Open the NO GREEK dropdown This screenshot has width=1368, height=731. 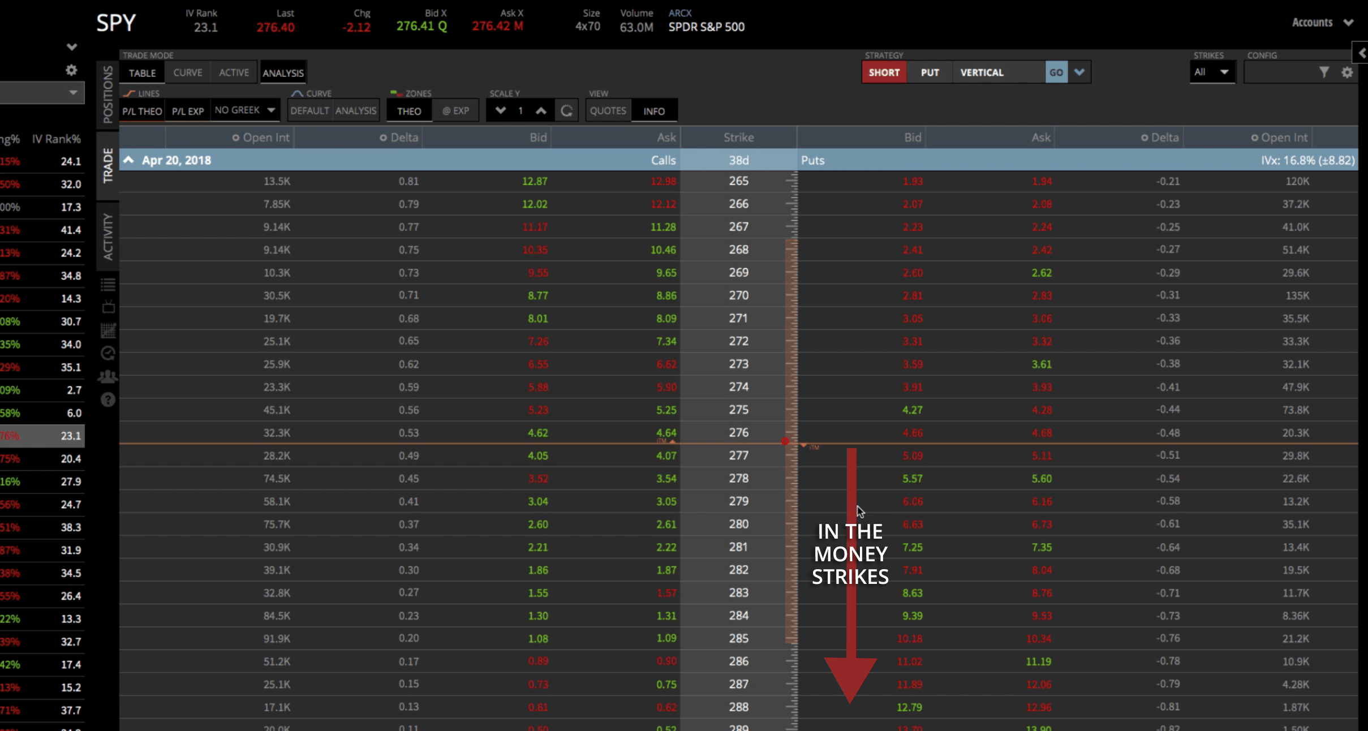click(245, 110)
